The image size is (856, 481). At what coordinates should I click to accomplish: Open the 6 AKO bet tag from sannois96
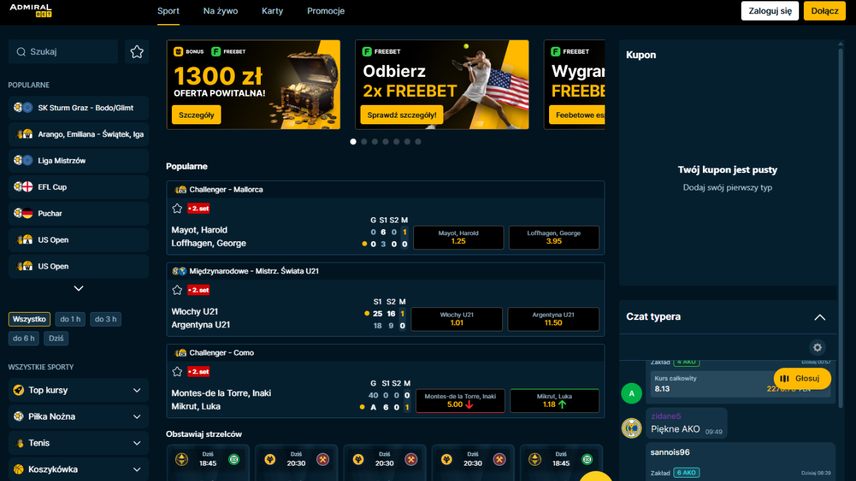pyautogui.click(x=687, y=473)
